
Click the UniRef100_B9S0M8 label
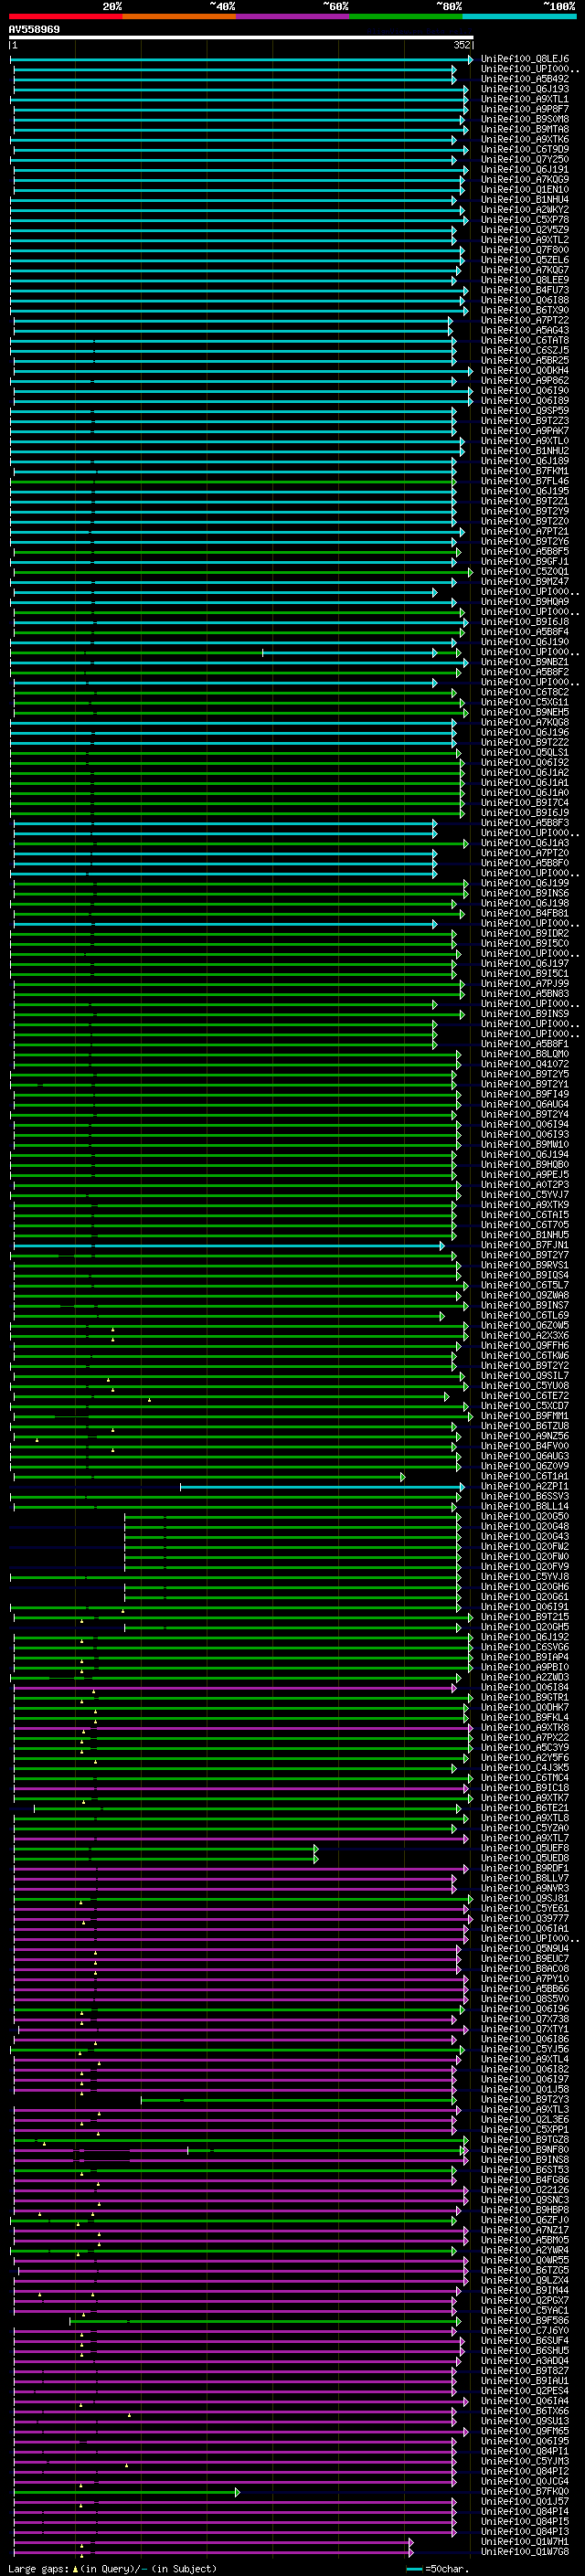click(x=525, y=119)
